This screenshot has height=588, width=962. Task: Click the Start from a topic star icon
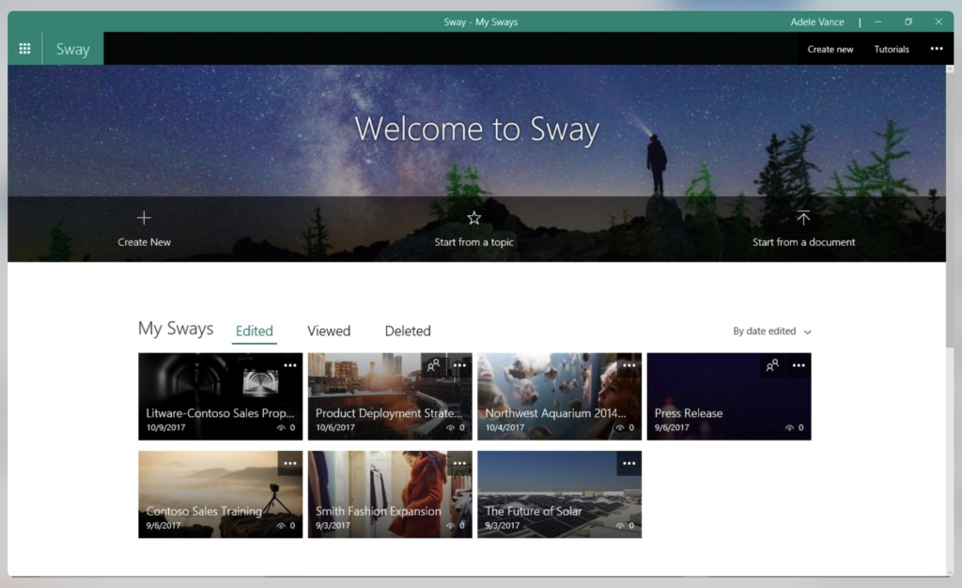473,218
